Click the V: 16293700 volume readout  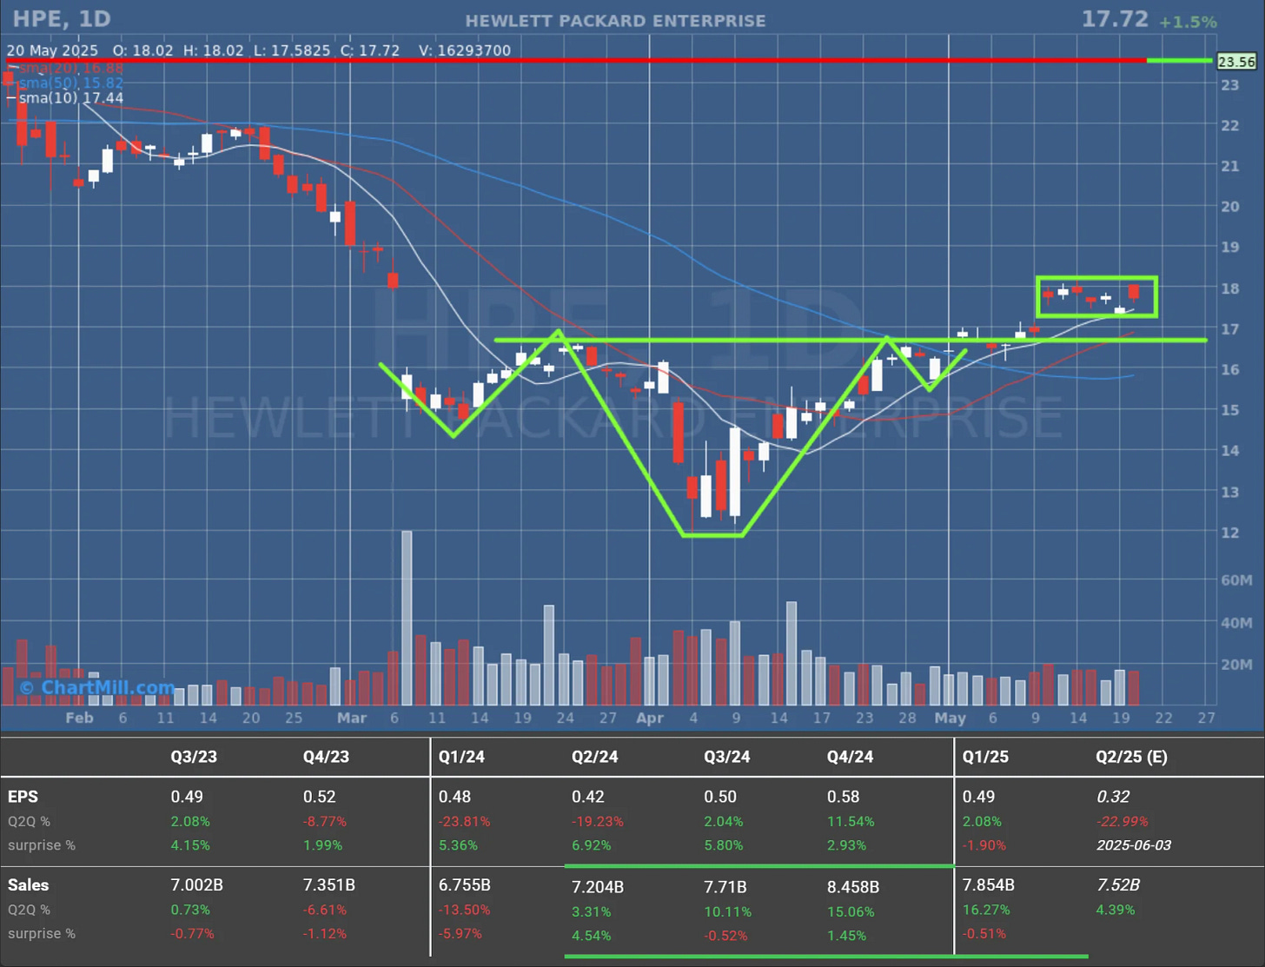[465, 50]
